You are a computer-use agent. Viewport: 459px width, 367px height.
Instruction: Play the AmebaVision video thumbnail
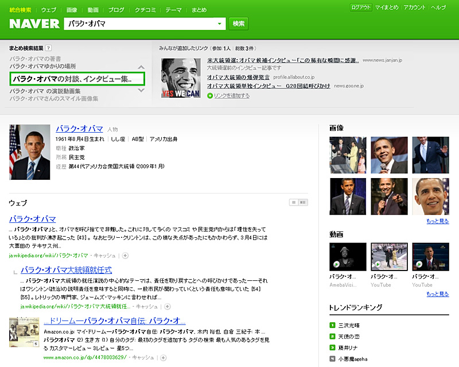(348, 257)
